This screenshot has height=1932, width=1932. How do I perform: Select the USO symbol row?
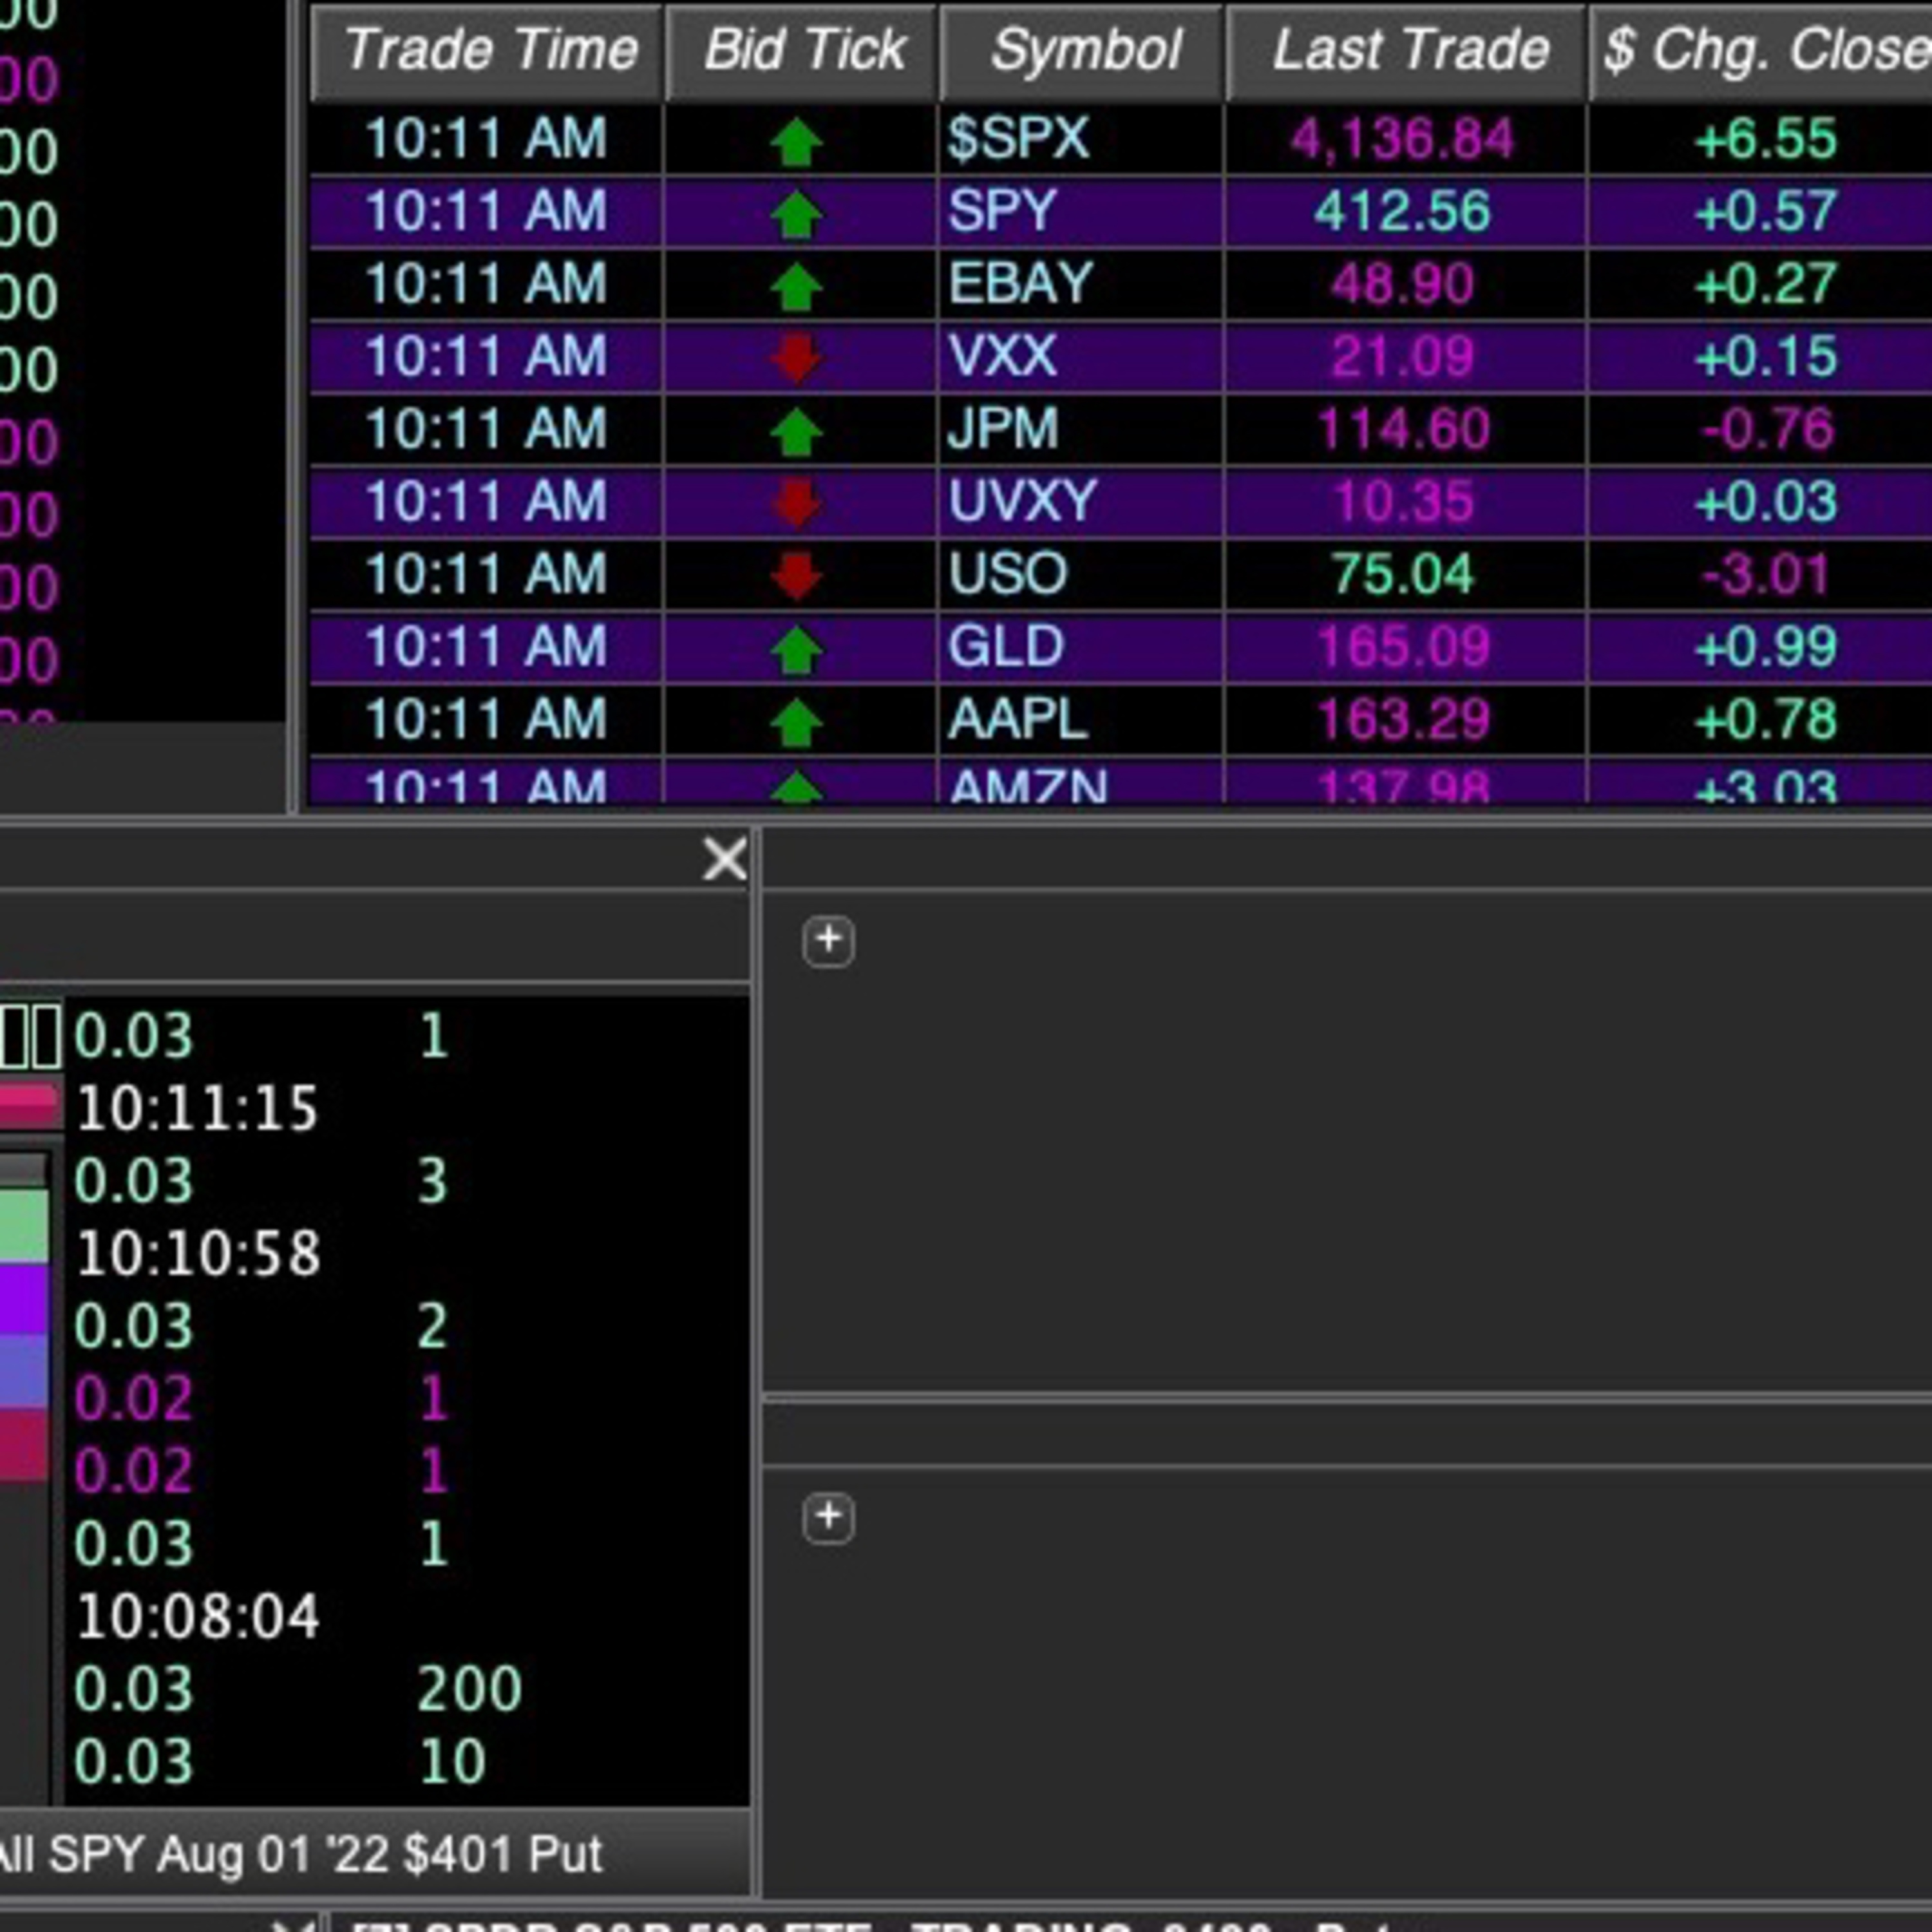coord(1007,574)
